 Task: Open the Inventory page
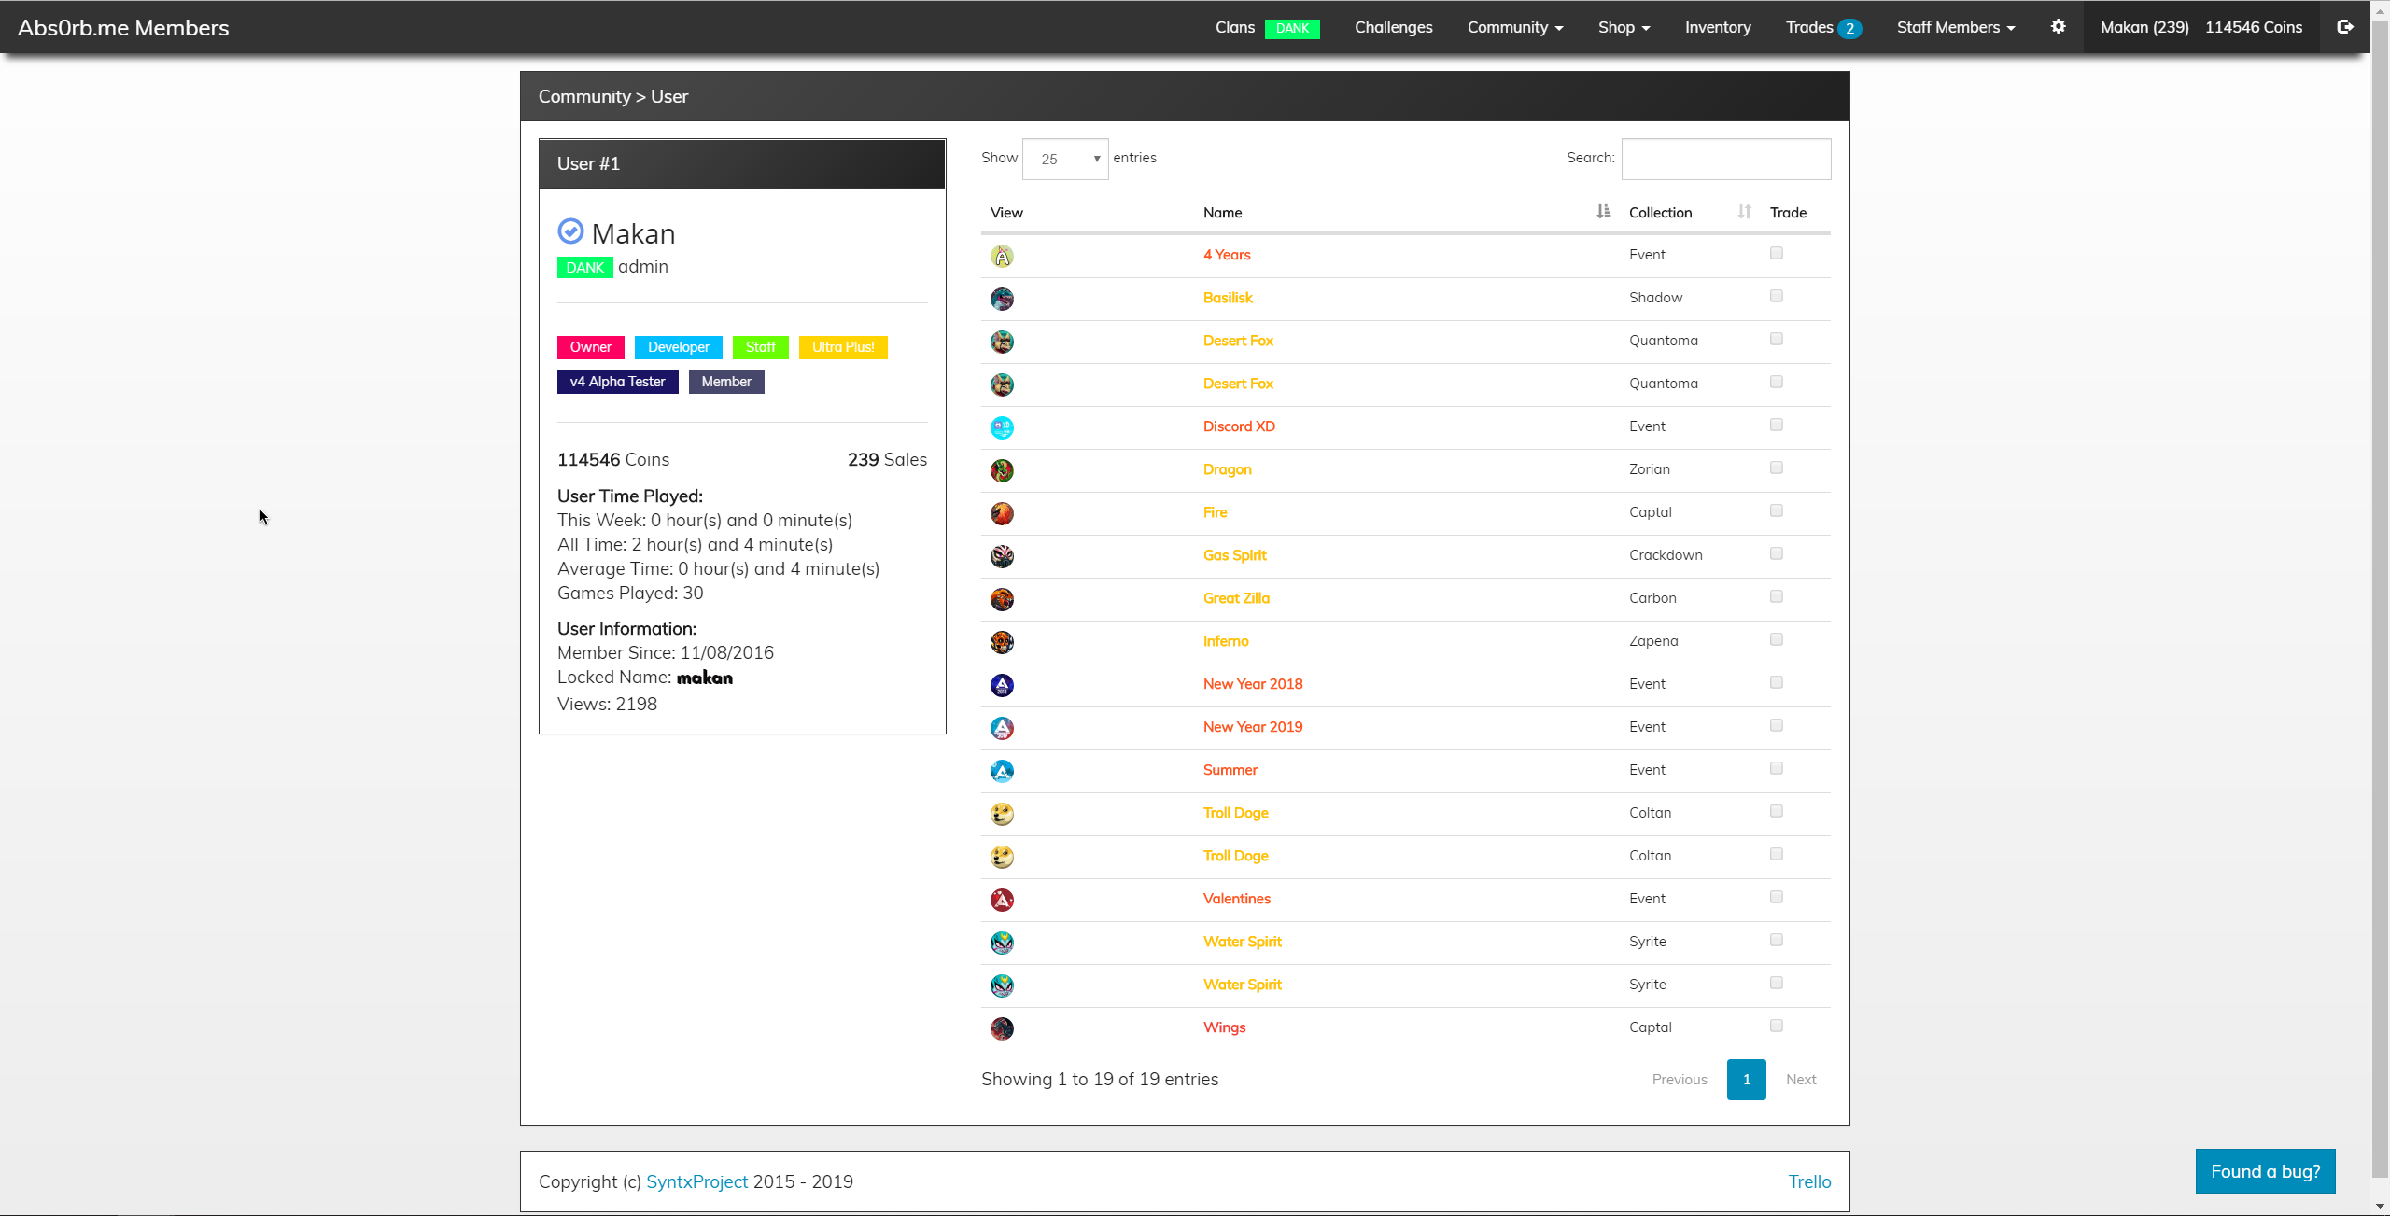pos(1718,27)
